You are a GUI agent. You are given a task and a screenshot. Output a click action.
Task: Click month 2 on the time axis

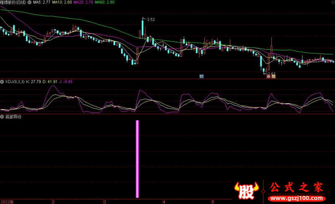[53, 202]
